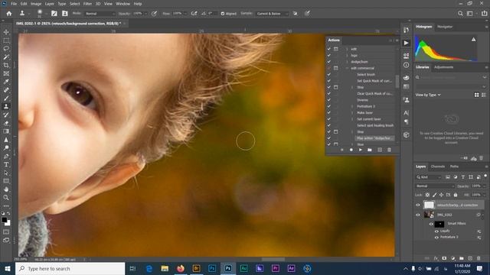Screen dimensions: 490x275
Task: Open the Clone Source panel toggle icon
Action: 64,14
